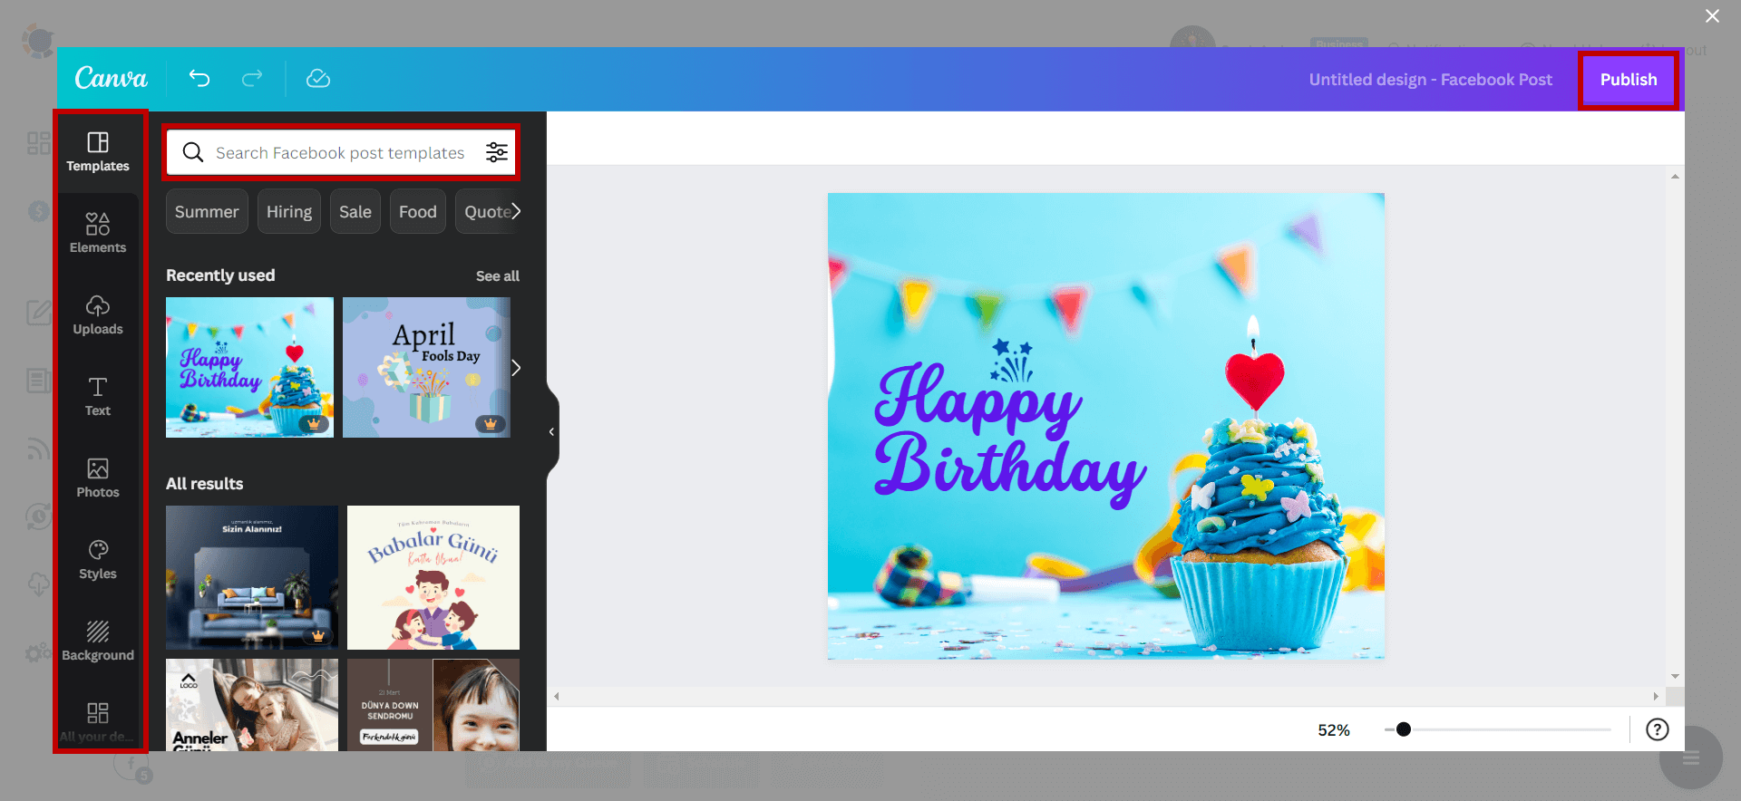Open the Styles sidebar tab
Image resolution: width=1741 pixels, height=801 pixels.
(x=98, y=559)
